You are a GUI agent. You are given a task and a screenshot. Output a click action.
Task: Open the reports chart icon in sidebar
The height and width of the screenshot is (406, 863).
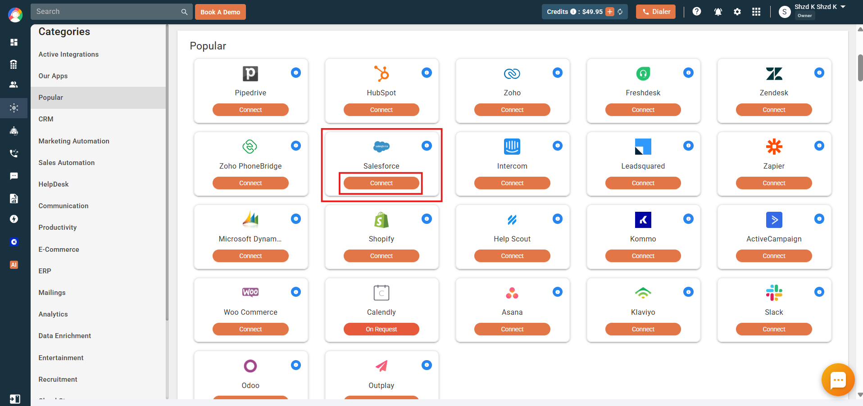14,198
